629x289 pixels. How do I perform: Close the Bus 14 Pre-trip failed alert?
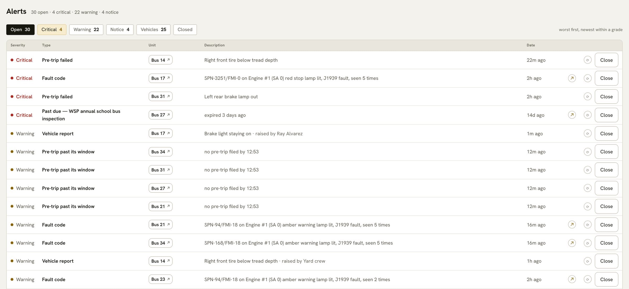pyautogui.click(x=606, y=60)
